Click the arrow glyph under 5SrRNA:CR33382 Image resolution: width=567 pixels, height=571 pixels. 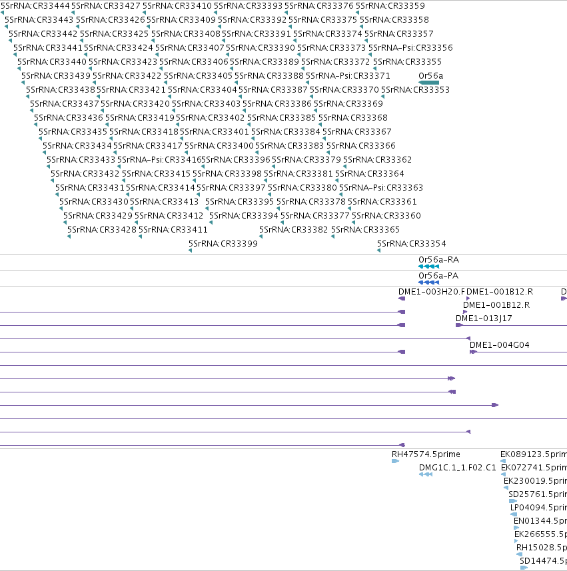(x=261, y=237)
